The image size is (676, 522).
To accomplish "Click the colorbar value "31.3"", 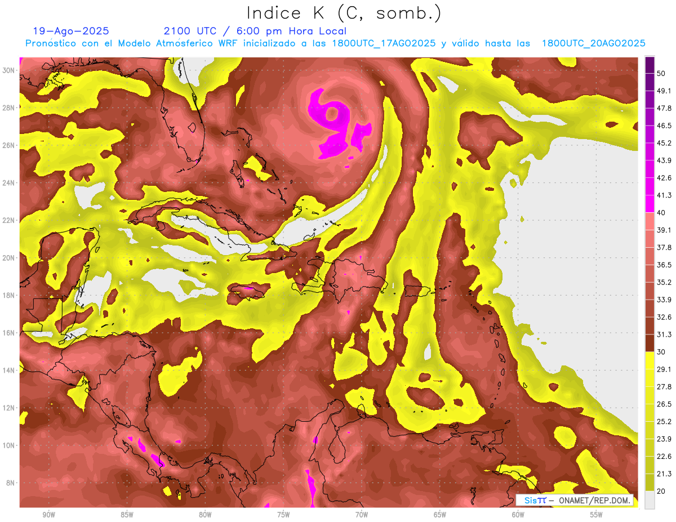I will pos(664,334).
